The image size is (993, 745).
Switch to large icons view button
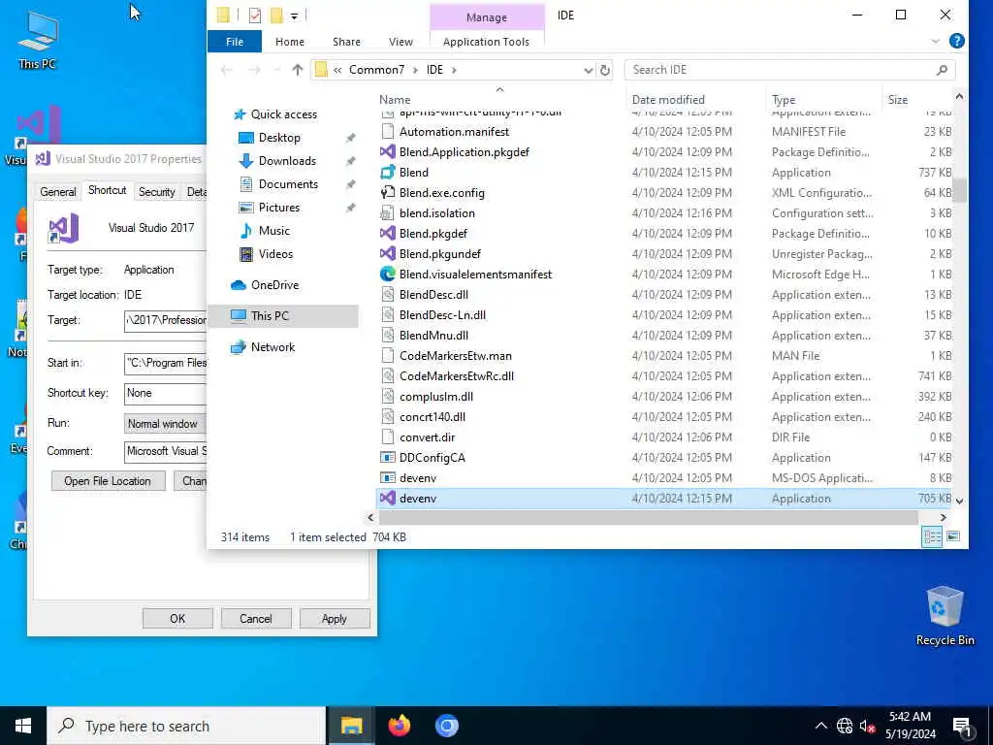tap(953, 536)
